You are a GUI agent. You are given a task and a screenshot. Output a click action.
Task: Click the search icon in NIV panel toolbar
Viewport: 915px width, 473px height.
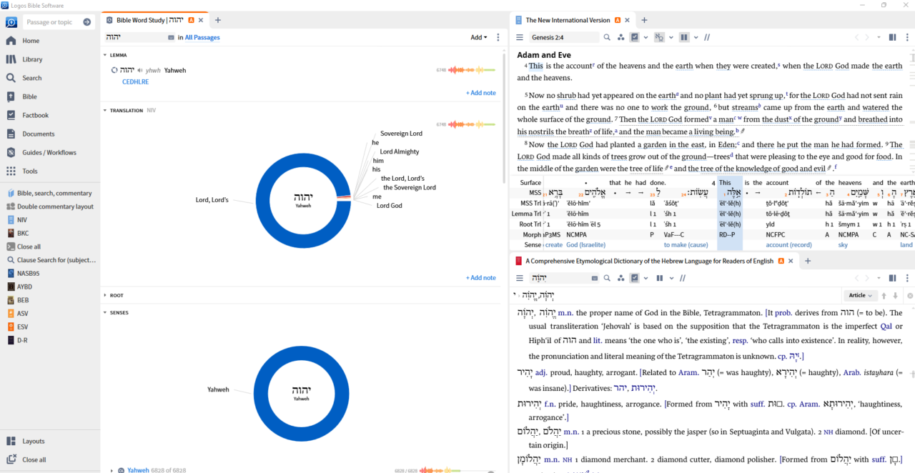(607, 37)
